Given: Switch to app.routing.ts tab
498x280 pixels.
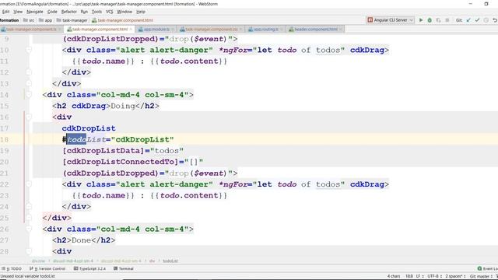Looking at the screenshot, I should [x=265, y=30].
